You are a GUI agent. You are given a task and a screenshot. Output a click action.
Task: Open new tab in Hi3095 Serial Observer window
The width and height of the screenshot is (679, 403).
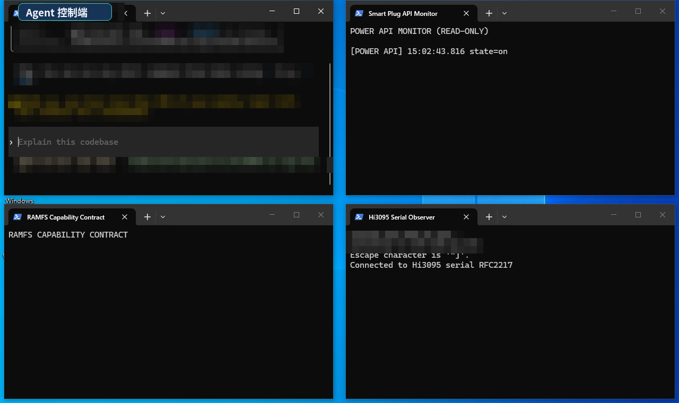pos(489,217)
